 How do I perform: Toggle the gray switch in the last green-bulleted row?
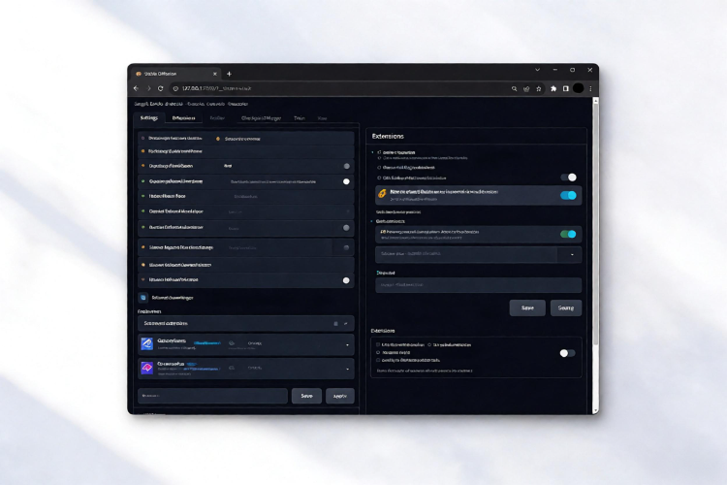[346, 228]
